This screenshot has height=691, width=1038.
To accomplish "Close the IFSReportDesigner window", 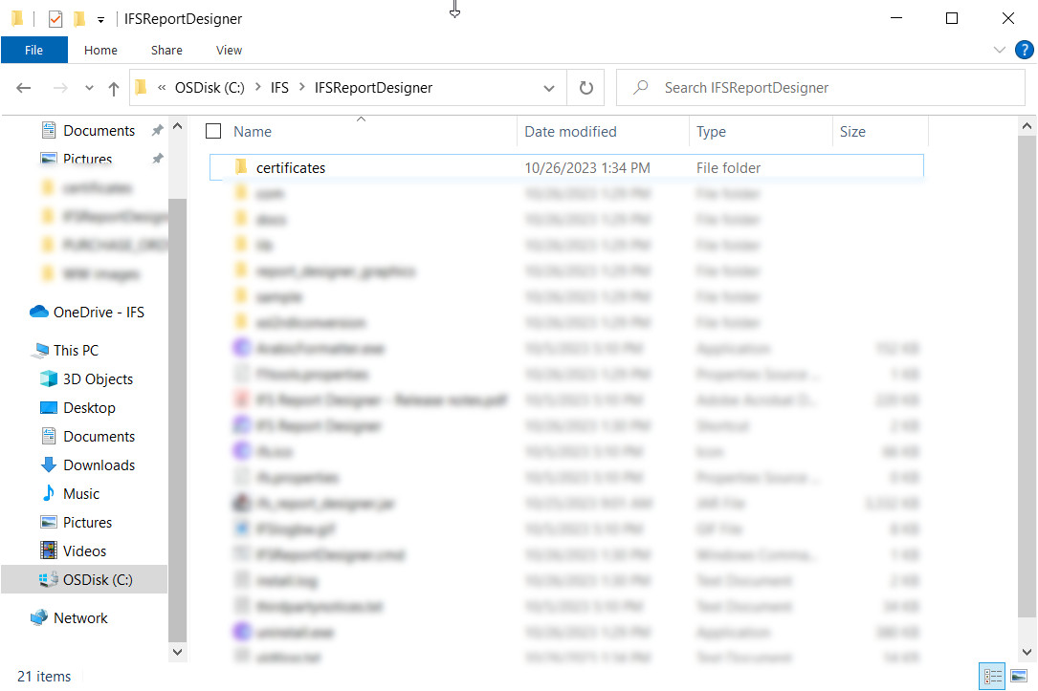I will (x=1007, y=18).
